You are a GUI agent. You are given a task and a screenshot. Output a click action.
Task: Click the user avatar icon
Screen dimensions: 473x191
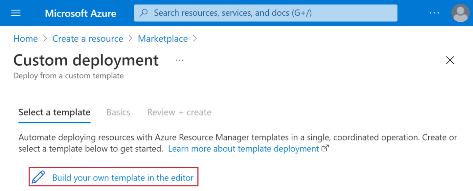pos(460,13)
